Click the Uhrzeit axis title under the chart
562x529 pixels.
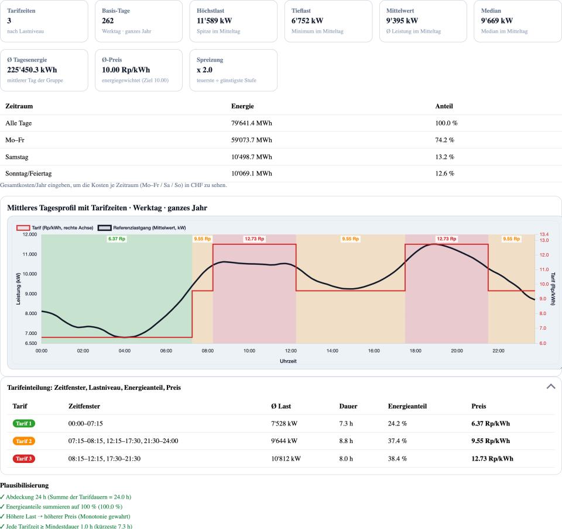(x=288, y=361)
